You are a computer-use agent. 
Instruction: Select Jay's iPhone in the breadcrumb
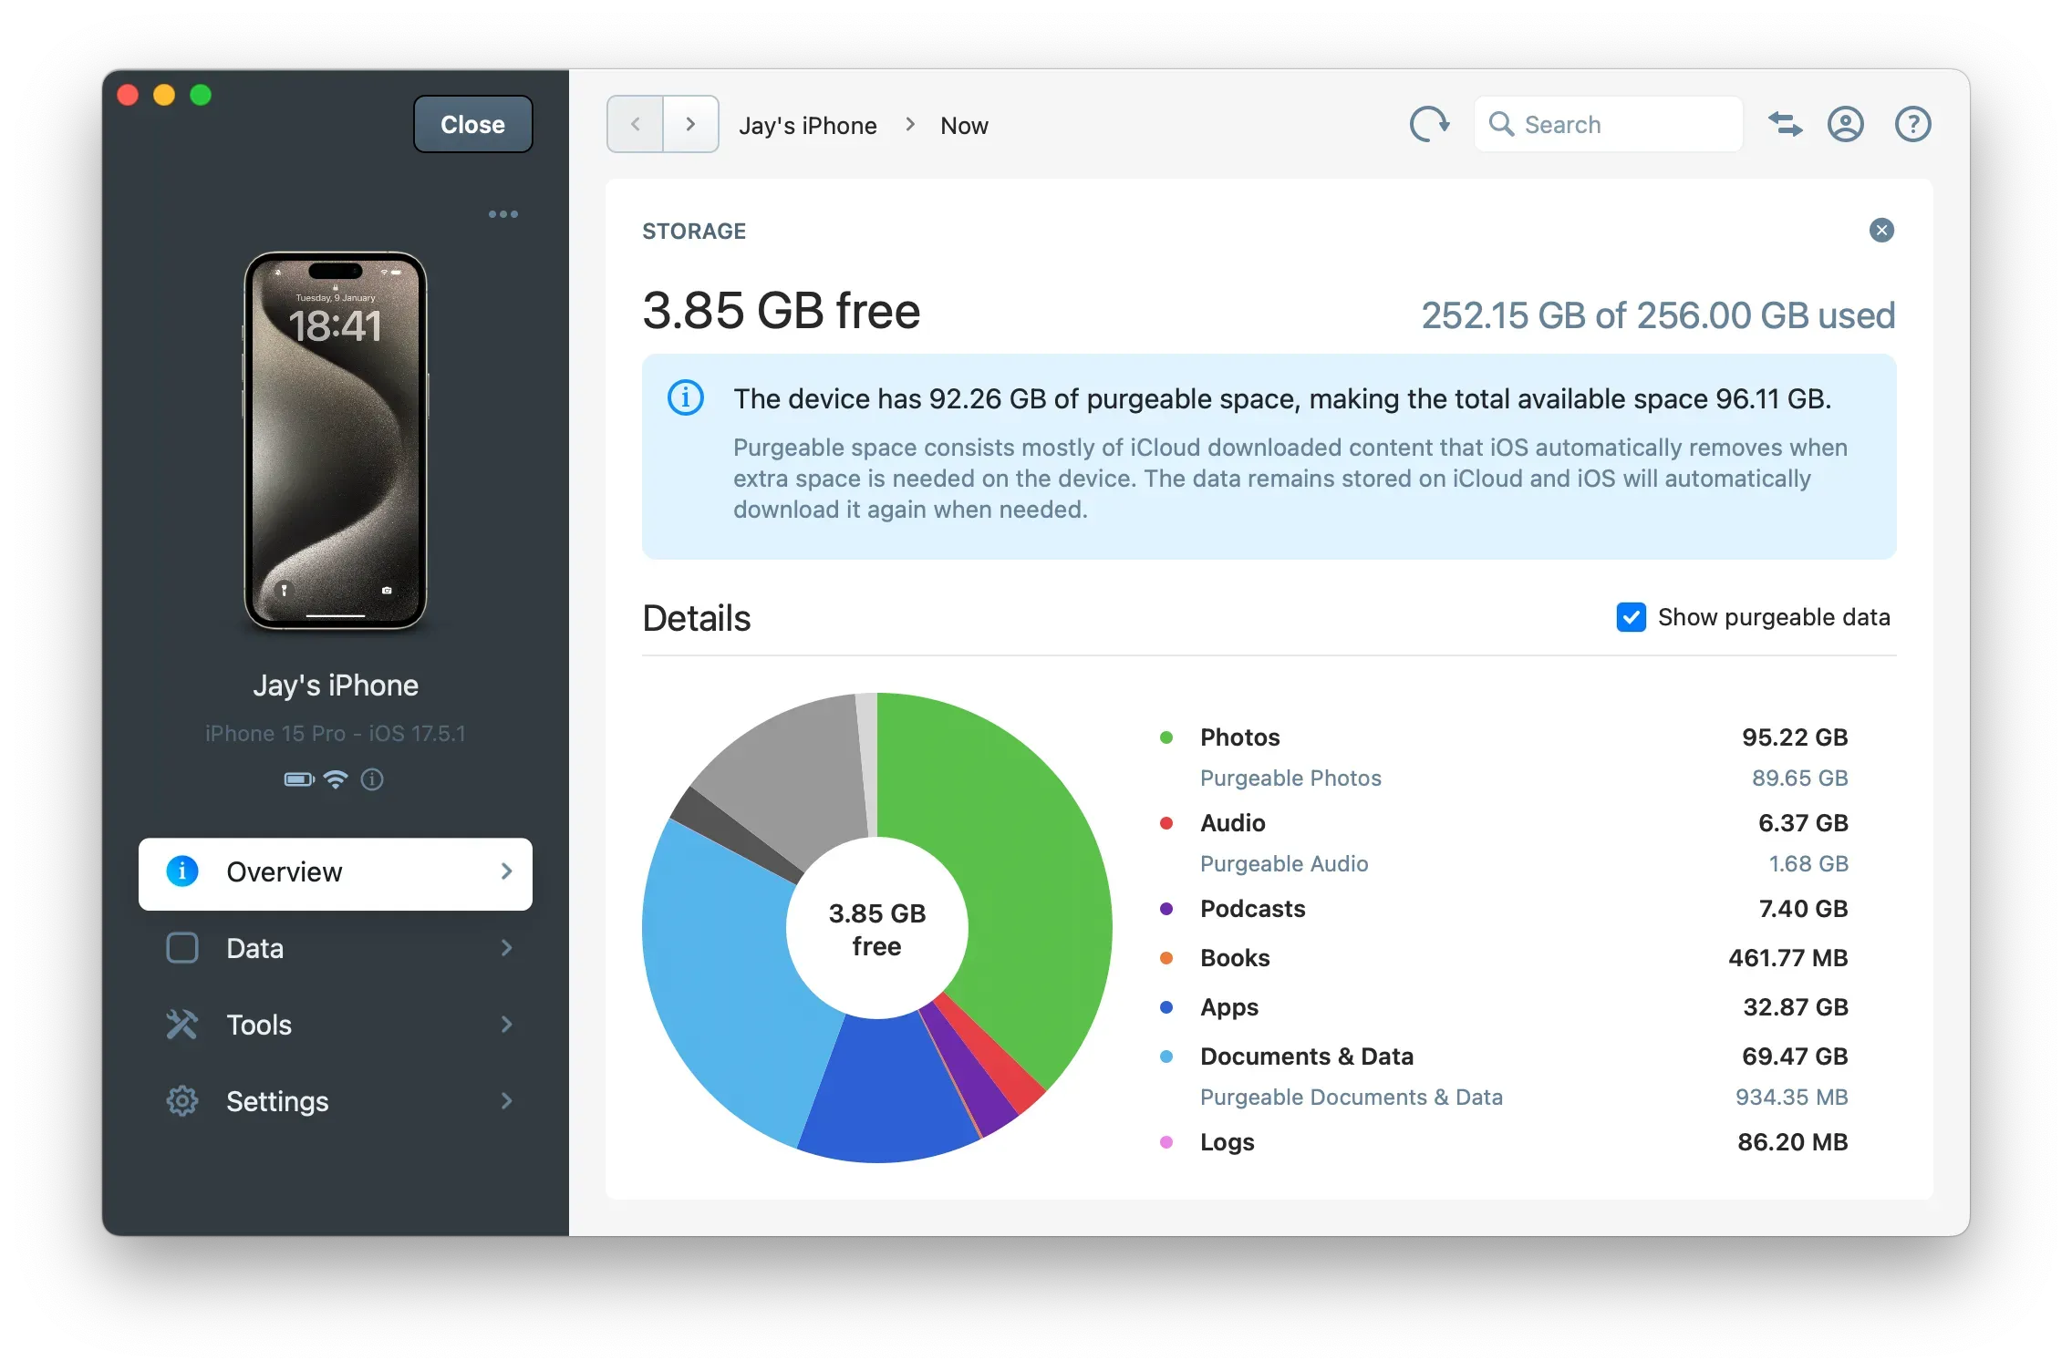click(808, 125)
